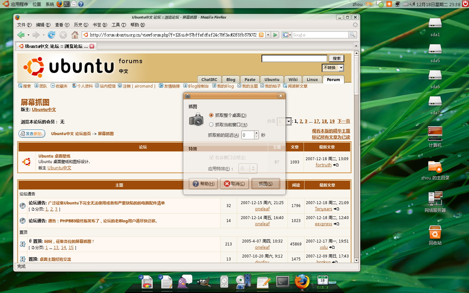
Task: Open the 应用程序 Applications panel menu
Action: 20,4
